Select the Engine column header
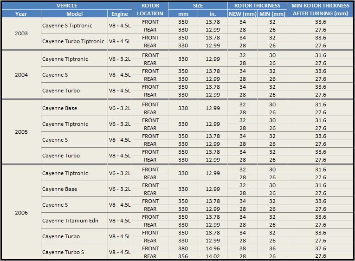355x261 pixels. [120, 13]
